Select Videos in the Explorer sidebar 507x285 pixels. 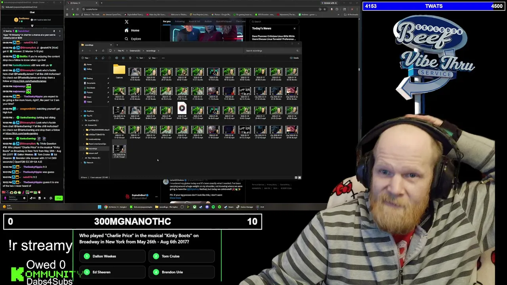click(x=88, y=102)
